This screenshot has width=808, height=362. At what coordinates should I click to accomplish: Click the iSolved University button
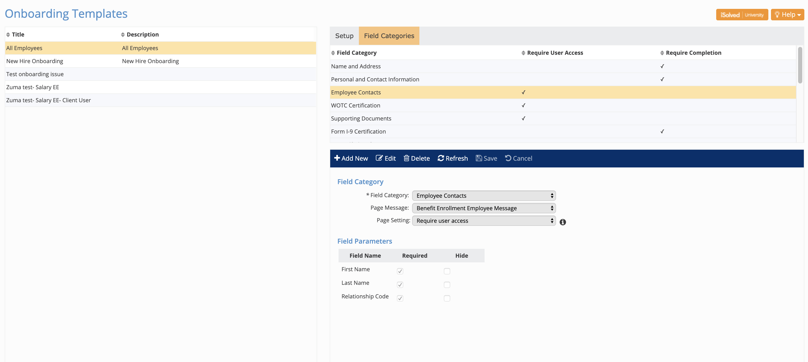pyautogui.click(x=742, y=14)
